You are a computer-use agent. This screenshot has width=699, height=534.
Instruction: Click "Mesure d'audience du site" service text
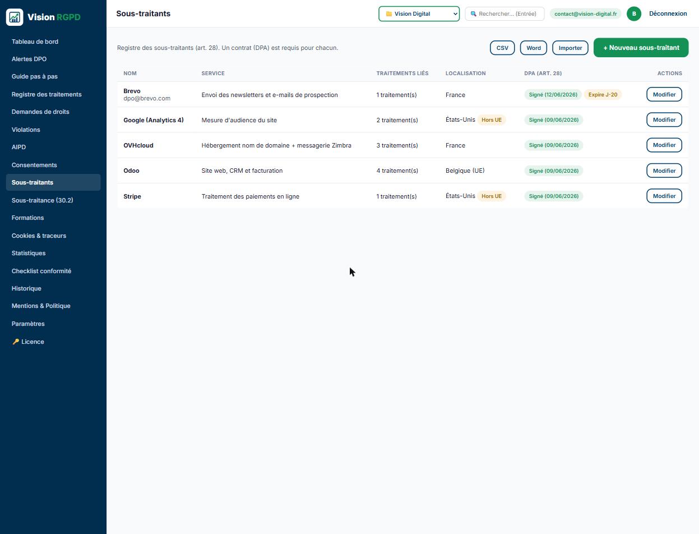pos(239,120)
